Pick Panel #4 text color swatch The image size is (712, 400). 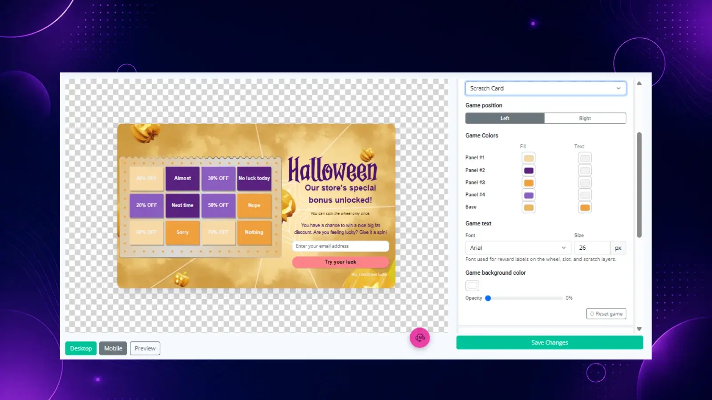pyautogui.click(x=585, y=195)
